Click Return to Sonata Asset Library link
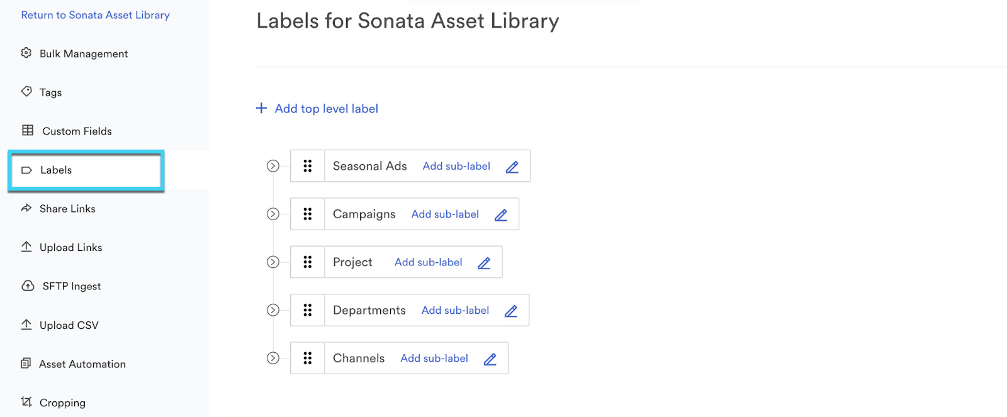The image size is (1007, 417). click(95, 15)
